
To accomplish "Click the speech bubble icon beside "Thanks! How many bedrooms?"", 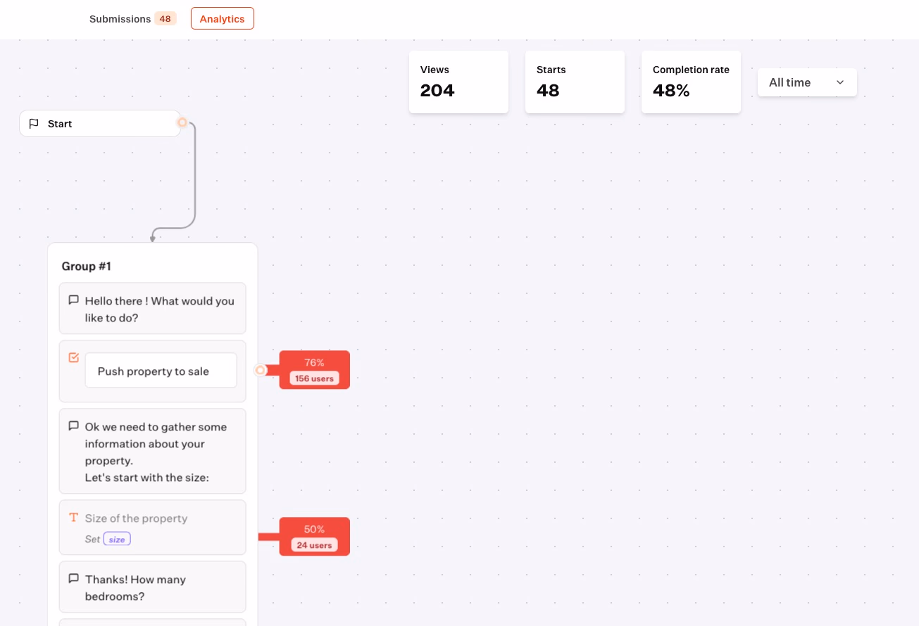I will point(73,577).
